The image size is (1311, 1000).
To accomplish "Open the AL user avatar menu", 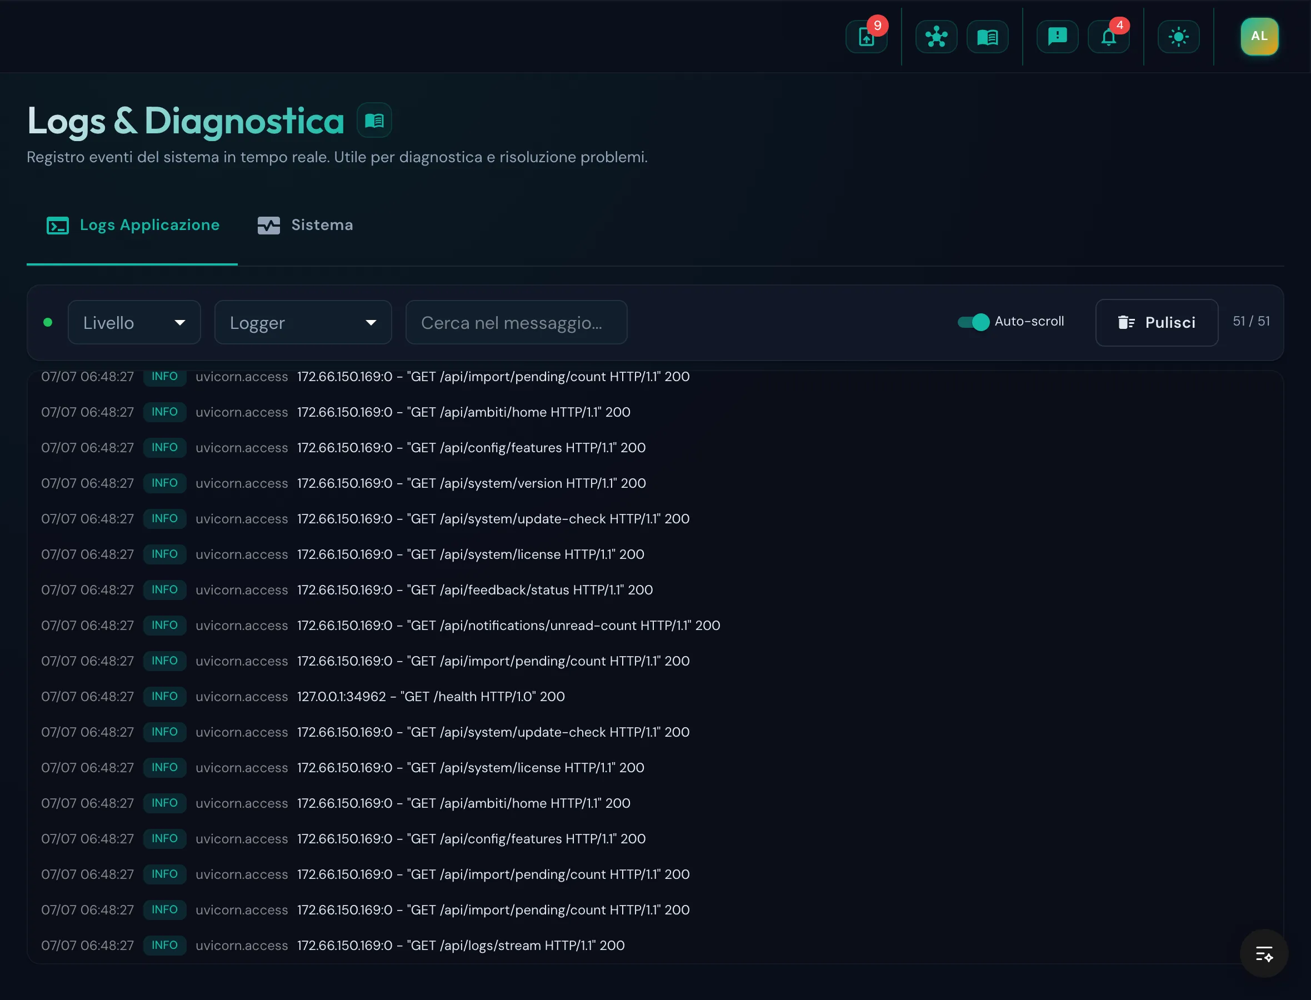I will tap(1259, 36).
